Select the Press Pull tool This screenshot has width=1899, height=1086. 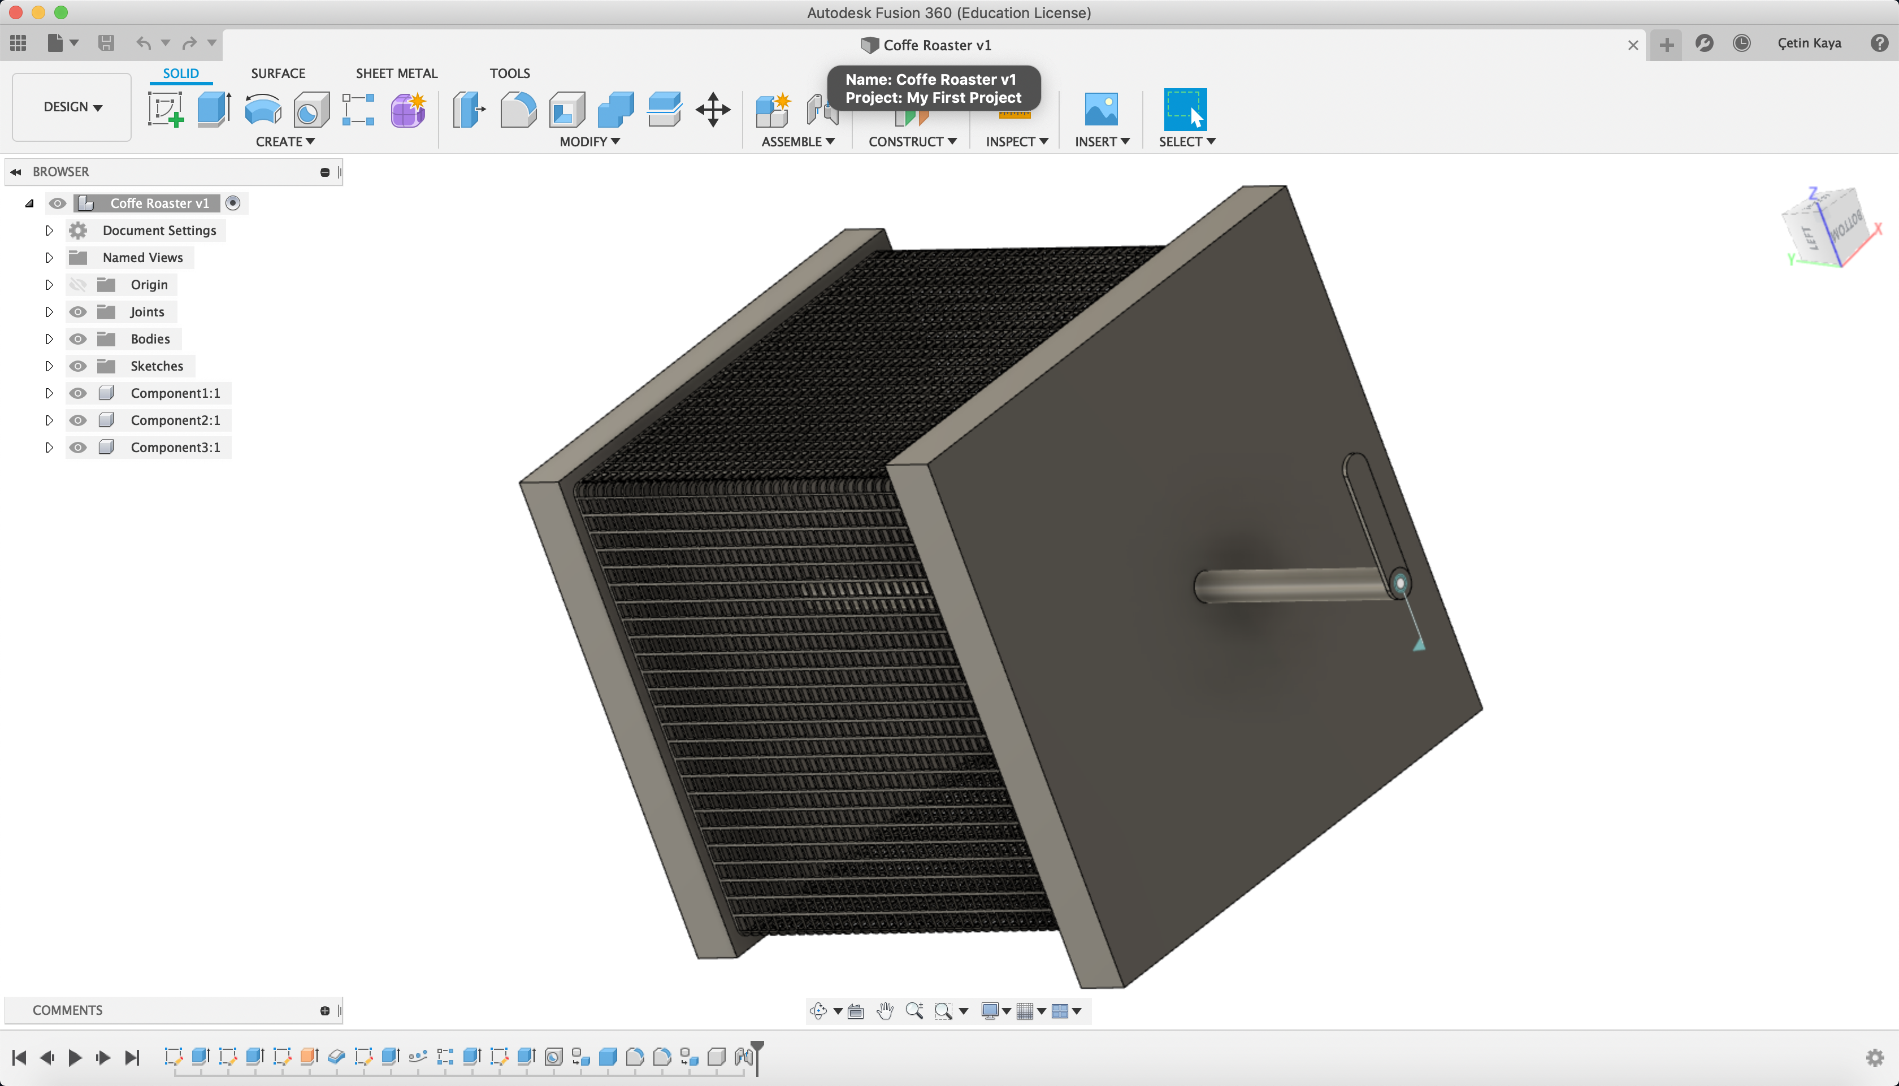(x=469, y=110)
